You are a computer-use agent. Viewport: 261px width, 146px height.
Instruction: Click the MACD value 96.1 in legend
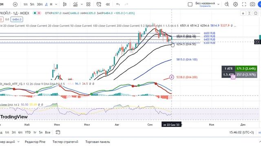(78, 84)
